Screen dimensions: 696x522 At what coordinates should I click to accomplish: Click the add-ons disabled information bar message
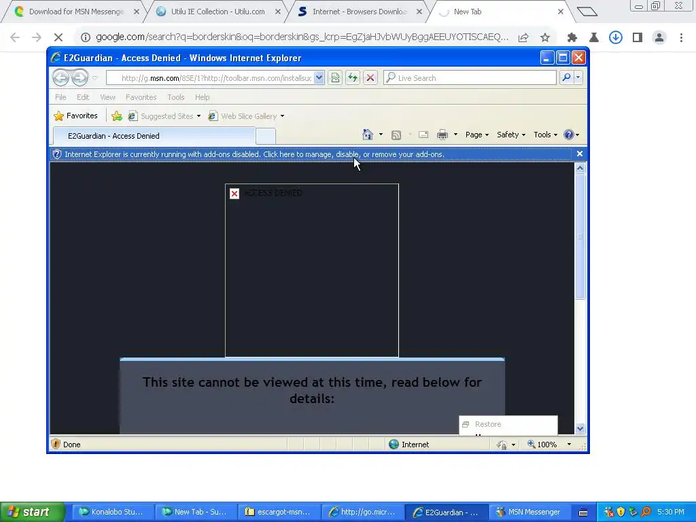[x=254, y=154]
